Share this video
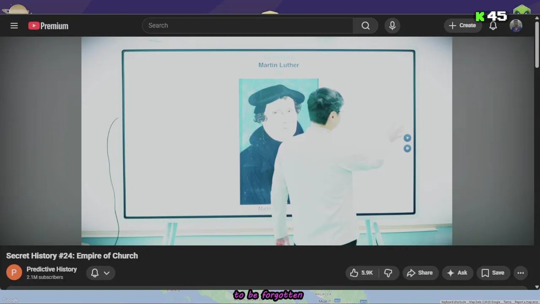Viewport: 540px width, 304px height. (x=420, y=273)
